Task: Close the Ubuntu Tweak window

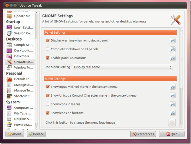Action: point(7,5)
